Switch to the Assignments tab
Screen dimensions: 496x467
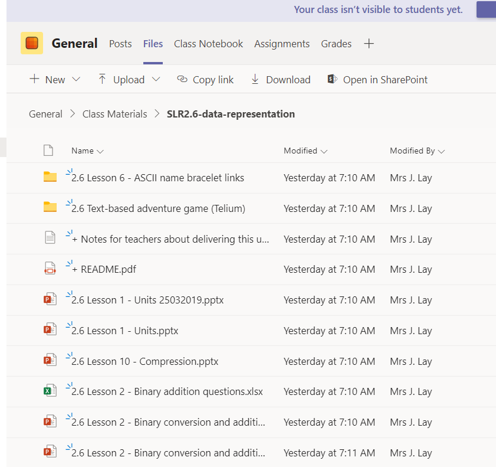282,44
